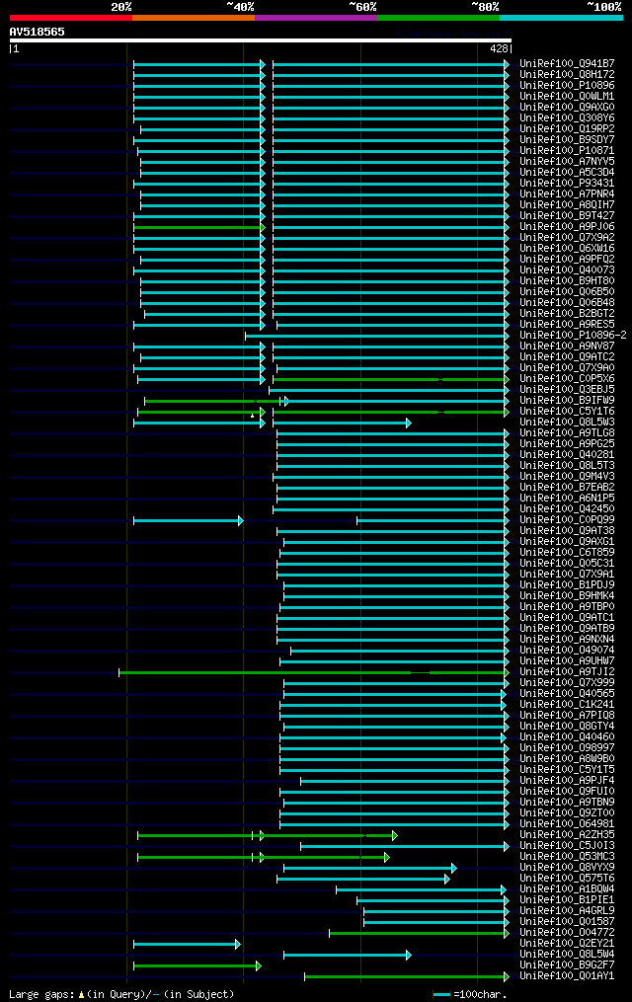Open hit UniRef100_Q9AXG0
Image resolution: width=632 pixels, height=1002 pixels.
point(567,108)
